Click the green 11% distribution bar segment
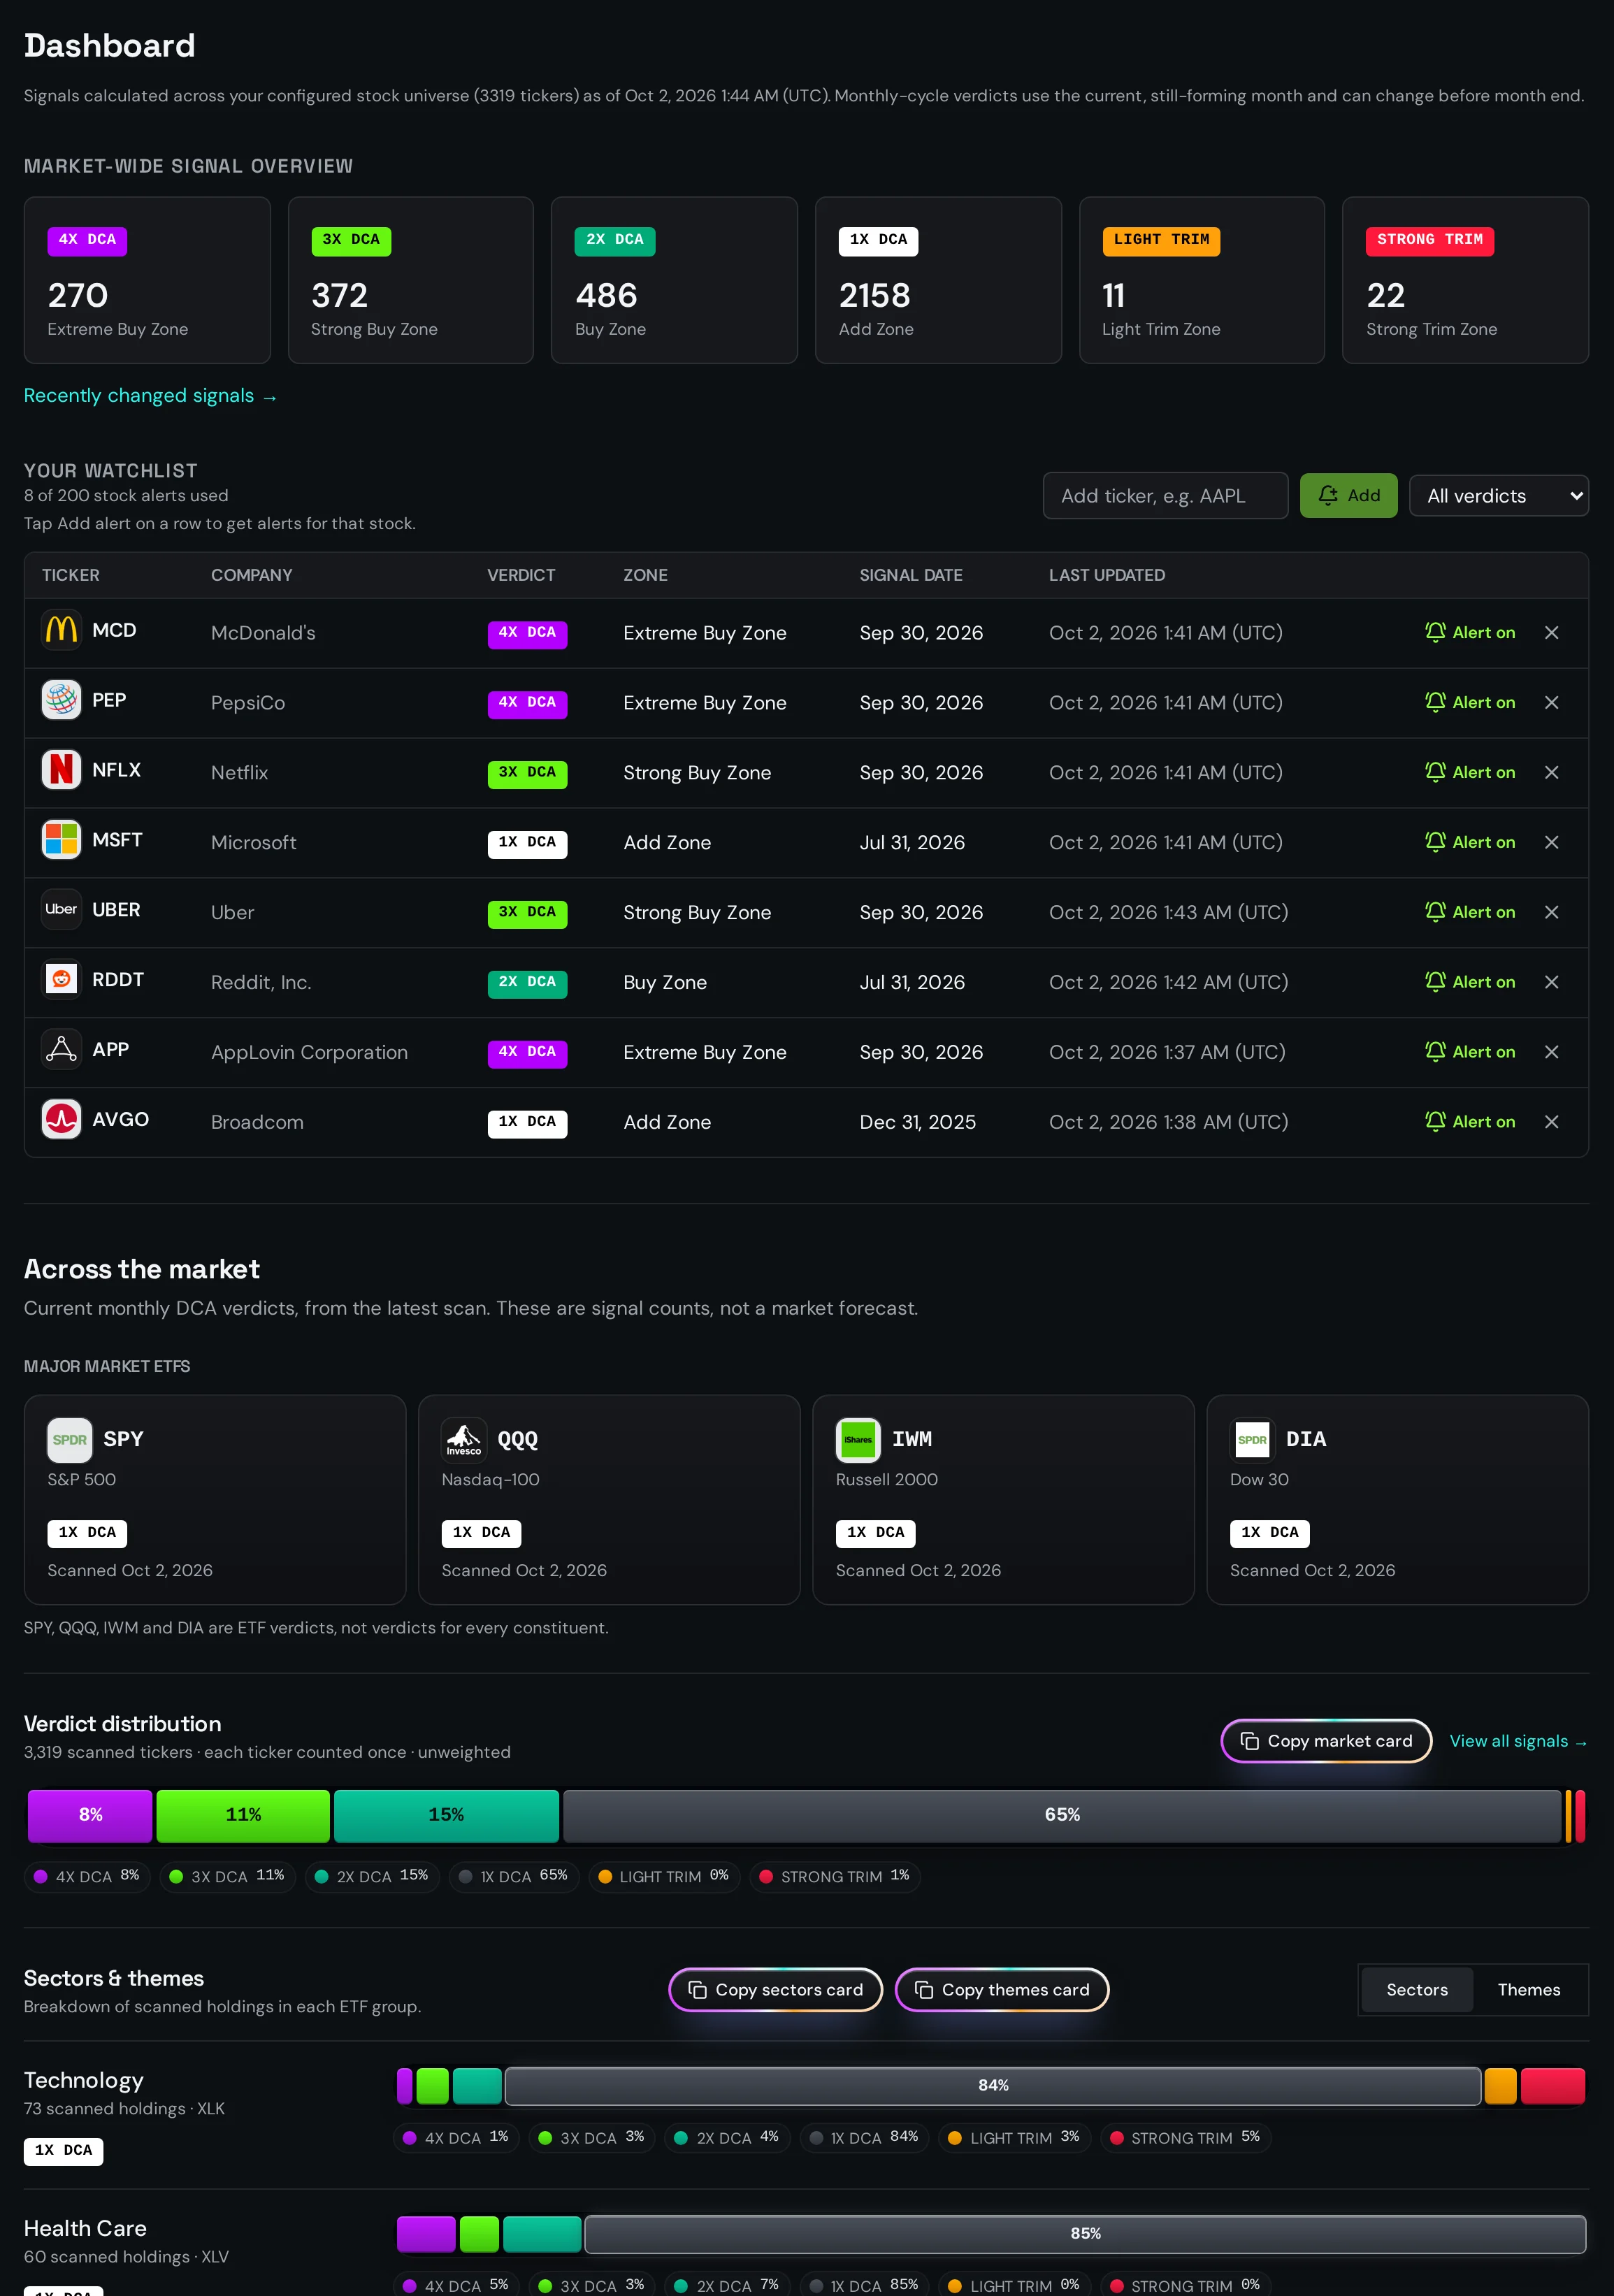This screenshot has width=1614, height=2296. click(x=243, y=1815)
